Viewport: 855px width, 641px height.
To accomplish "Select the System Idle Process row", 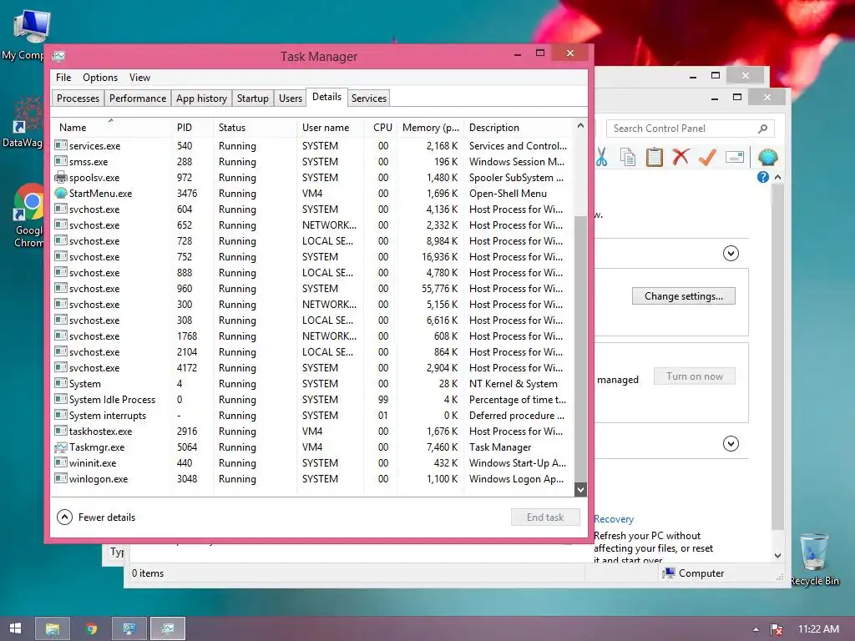I will [313, 400].
